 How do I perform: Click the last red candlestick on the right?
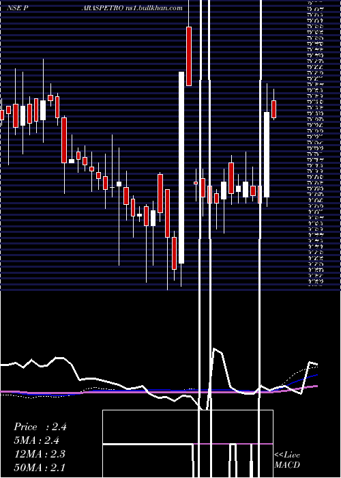[x=273, y=109]
